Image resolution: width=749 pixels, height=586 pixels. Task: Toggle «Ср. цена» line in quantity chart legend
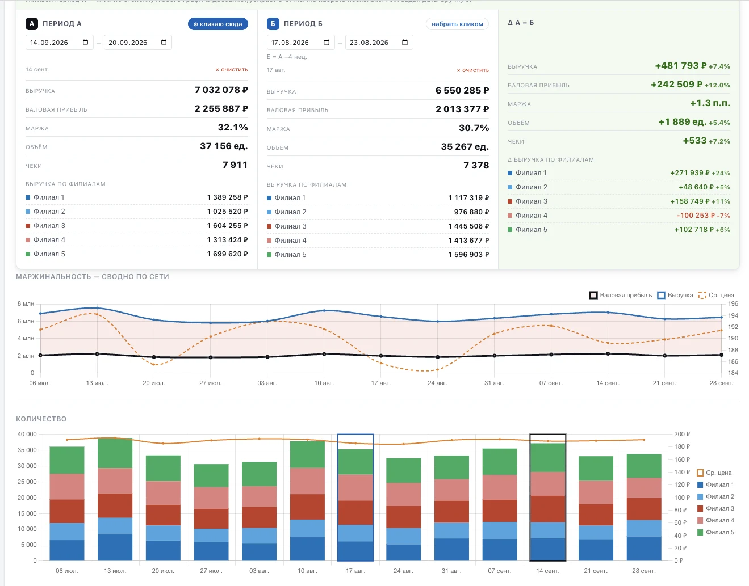click(714, 473)
